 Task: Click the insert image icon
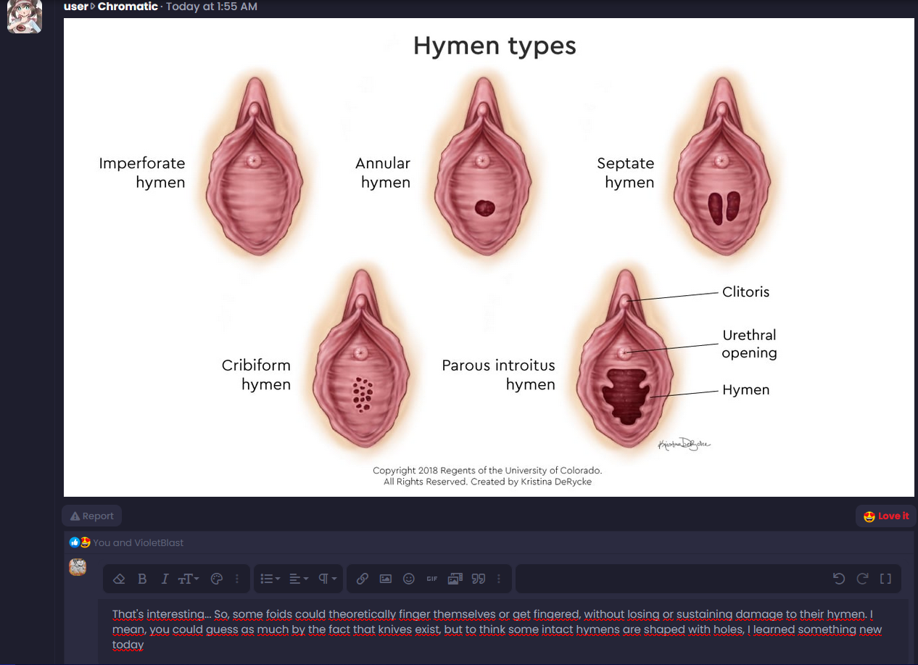(386, 579)
